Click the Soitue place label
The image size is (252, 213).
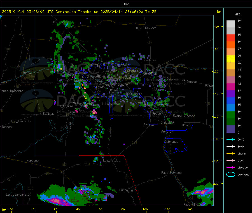(149, 125)
